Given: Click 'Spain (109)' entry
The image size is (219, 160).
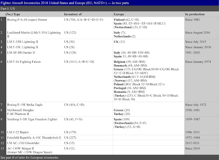Looking at the screenshot, I should tap(122, 119).
